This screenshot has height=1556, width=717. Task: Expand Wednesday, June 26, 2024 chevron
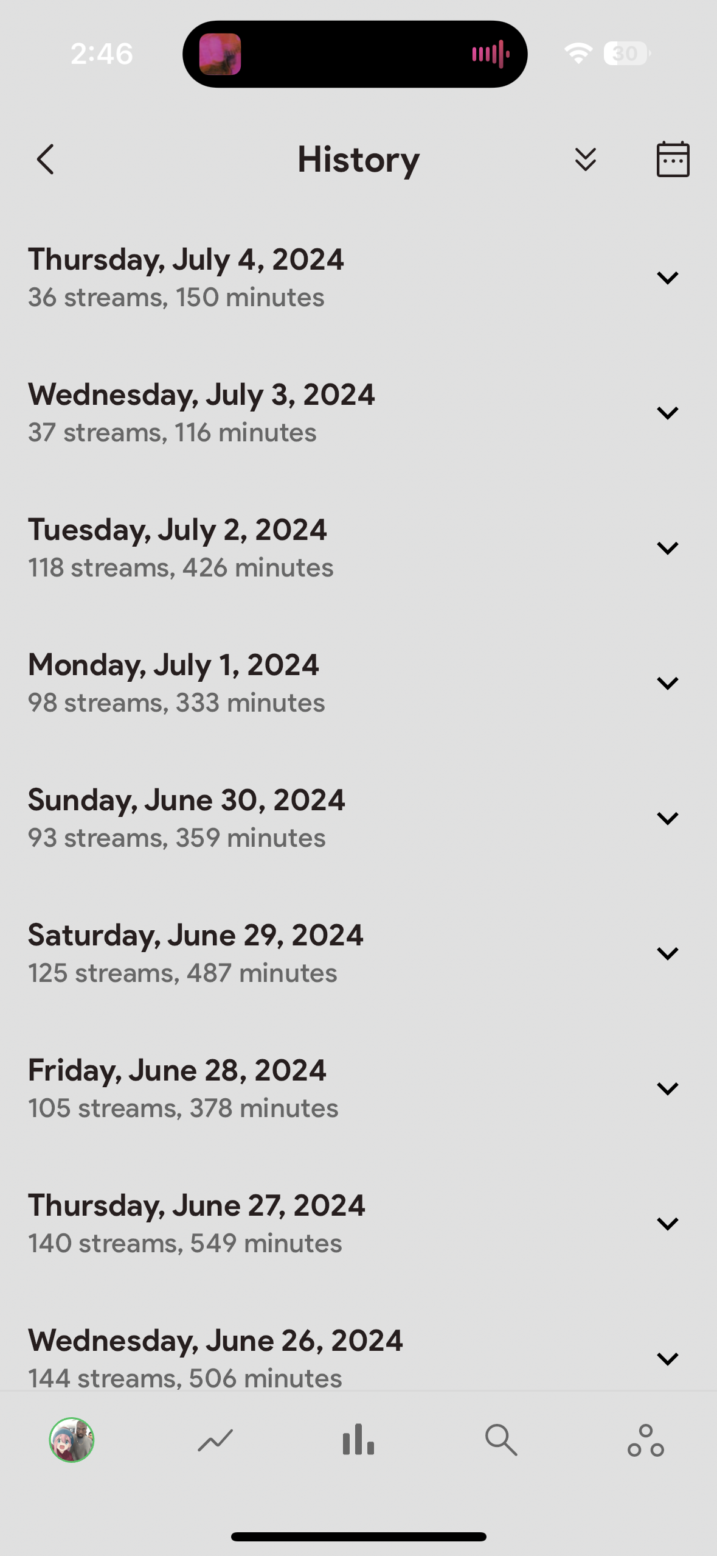(x=667, y=1358)
